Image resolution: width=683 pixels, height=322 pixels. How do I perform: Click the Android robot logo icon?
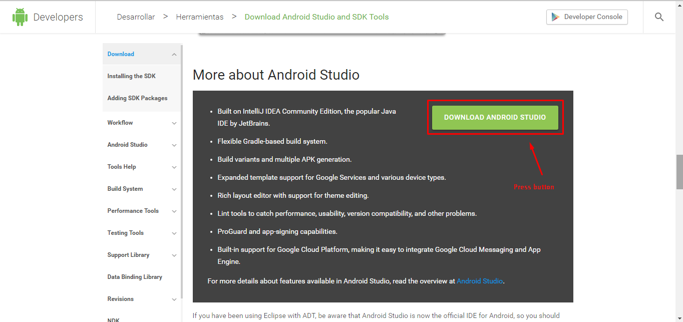click(20, 17)
